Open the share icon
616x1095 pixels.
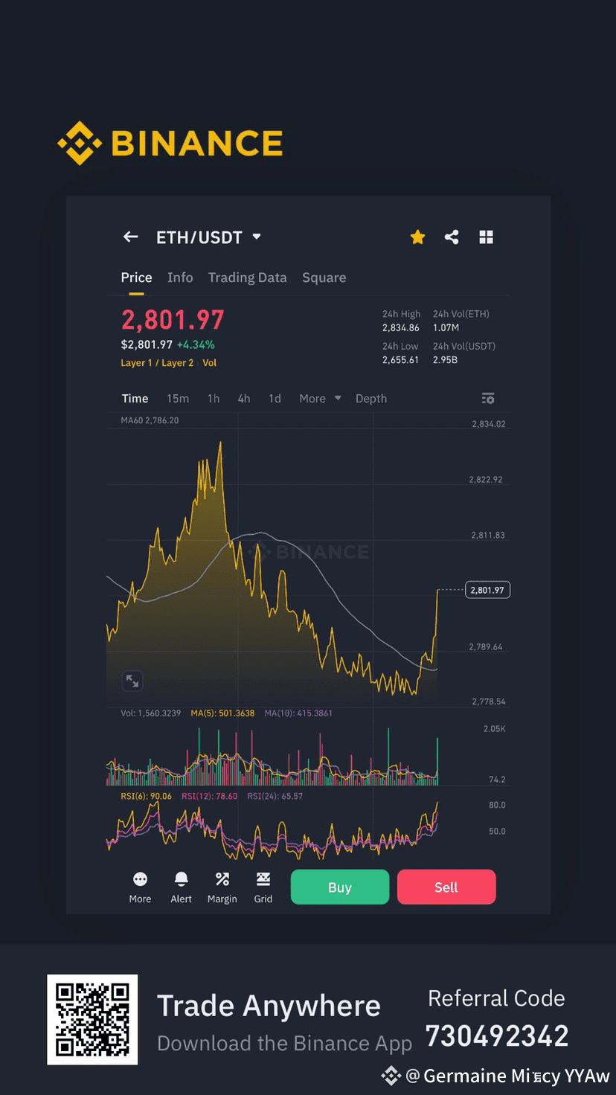click(452, 237)
